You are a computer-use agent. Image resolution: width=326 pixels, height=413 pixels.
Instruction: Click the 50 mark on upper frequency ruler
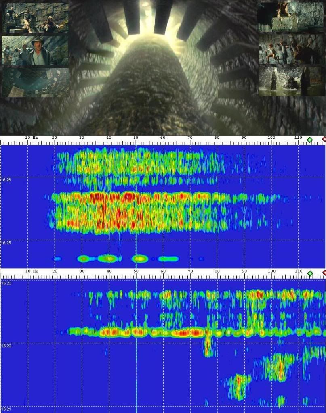[x=136, y=138]
